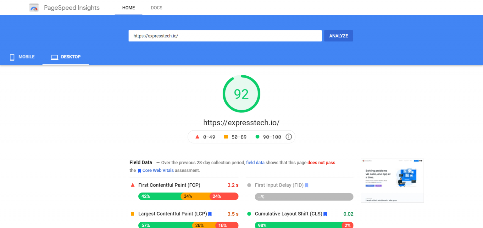Screen dimensions: 483x228
Task: Open the field data link
Action: 255,162
